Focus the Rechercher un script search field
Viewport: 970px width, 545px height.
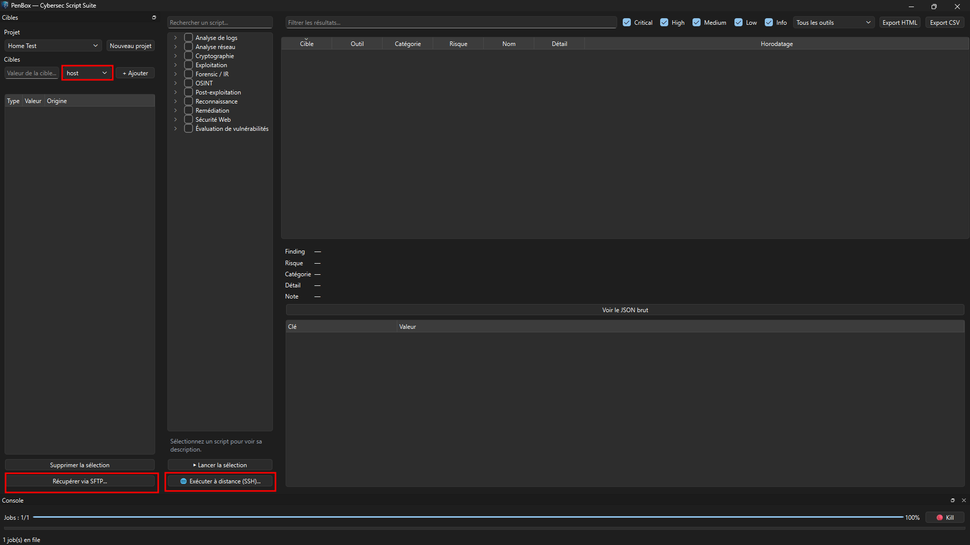[x=220, y=22]
